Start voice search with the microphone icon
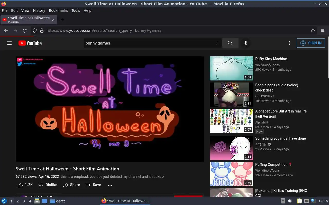The height and width of the screenshot is (205, 329). pyautogui.click(x=246, y=43)
